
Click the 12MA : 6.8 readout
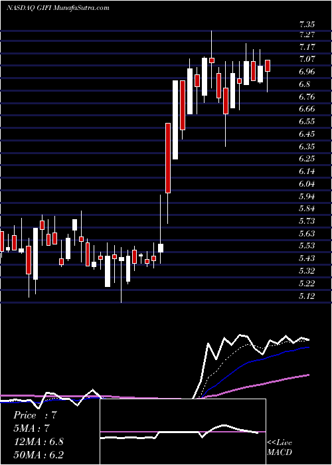coord(39,442)
